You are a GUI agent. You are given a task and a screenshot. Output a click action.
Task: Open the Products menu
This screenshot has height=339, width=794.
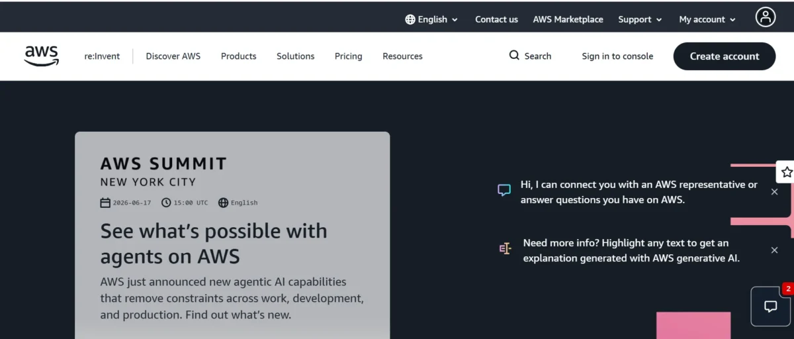[x=239, y=56]
